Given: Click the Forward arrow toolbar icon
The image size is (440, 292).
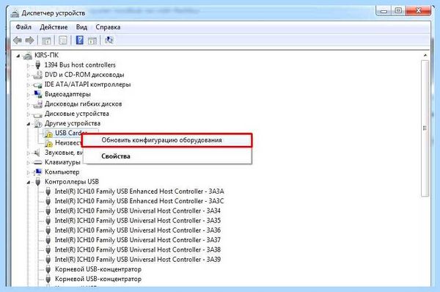Looking at the screenshot, I should [29, 40].
